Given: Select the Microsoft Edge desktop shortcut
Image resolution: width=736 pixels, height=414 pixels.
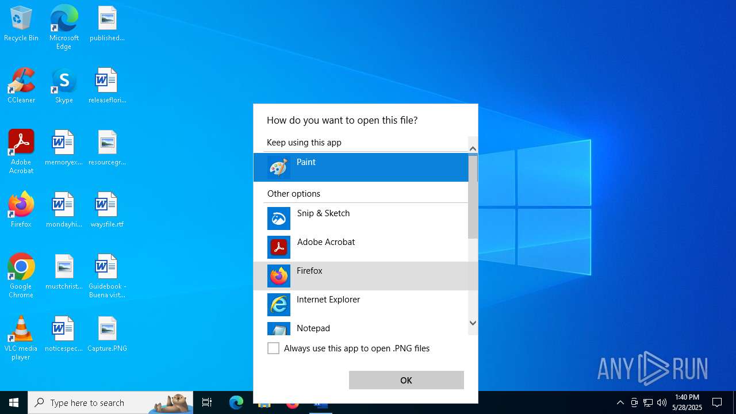Looking at the screenshot, I should [x=64, y=28].
